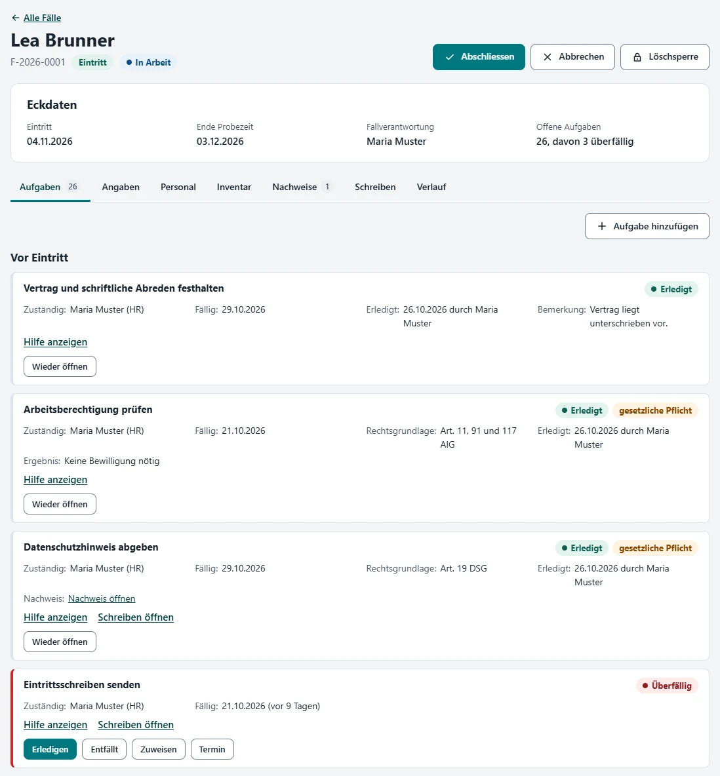Show help for Arbeitsberechtigung prüfen
This screenshot has height=776, width=720.
(x=56, y=480)
